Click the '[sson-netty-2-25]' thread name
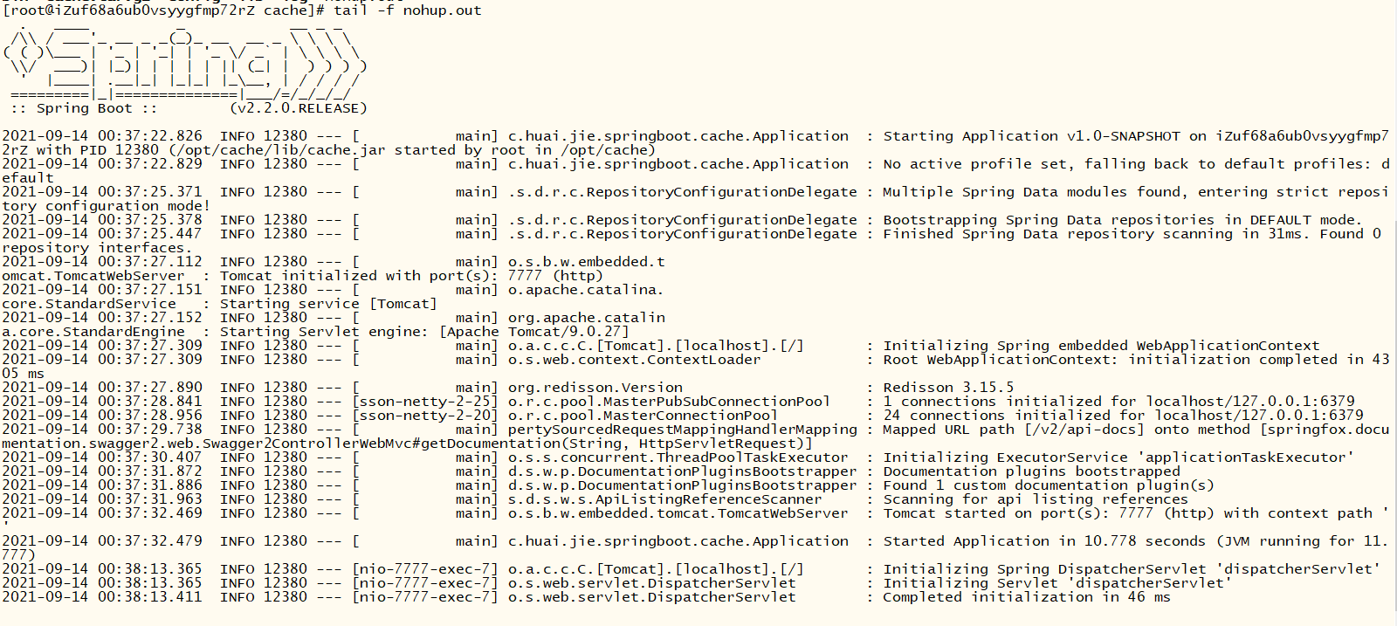The width and height of the screenshot is (1397, 626). pyautogui.click(x=424, y=402)
